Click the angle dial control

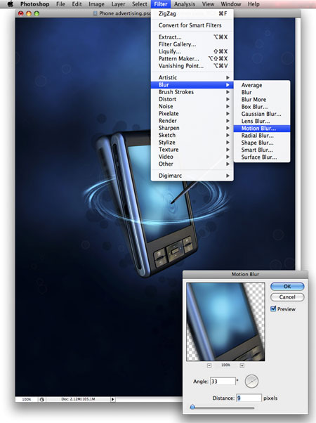251,381
